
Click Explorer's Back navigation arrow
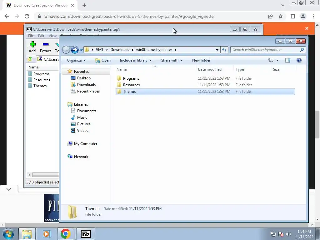coord(66,50)
